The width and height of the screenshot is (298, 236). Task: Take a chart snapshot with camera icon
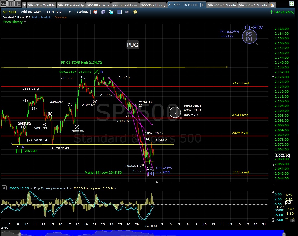(x=127, y=12)
